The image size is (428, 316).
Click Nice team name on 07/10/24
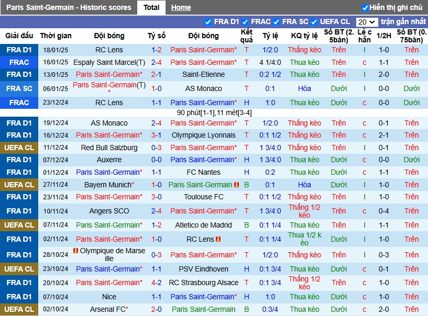tap(109, 297)
